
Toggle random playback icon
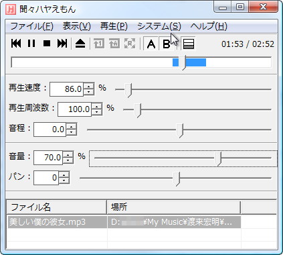pyautogui.click(x=130, y=44)
